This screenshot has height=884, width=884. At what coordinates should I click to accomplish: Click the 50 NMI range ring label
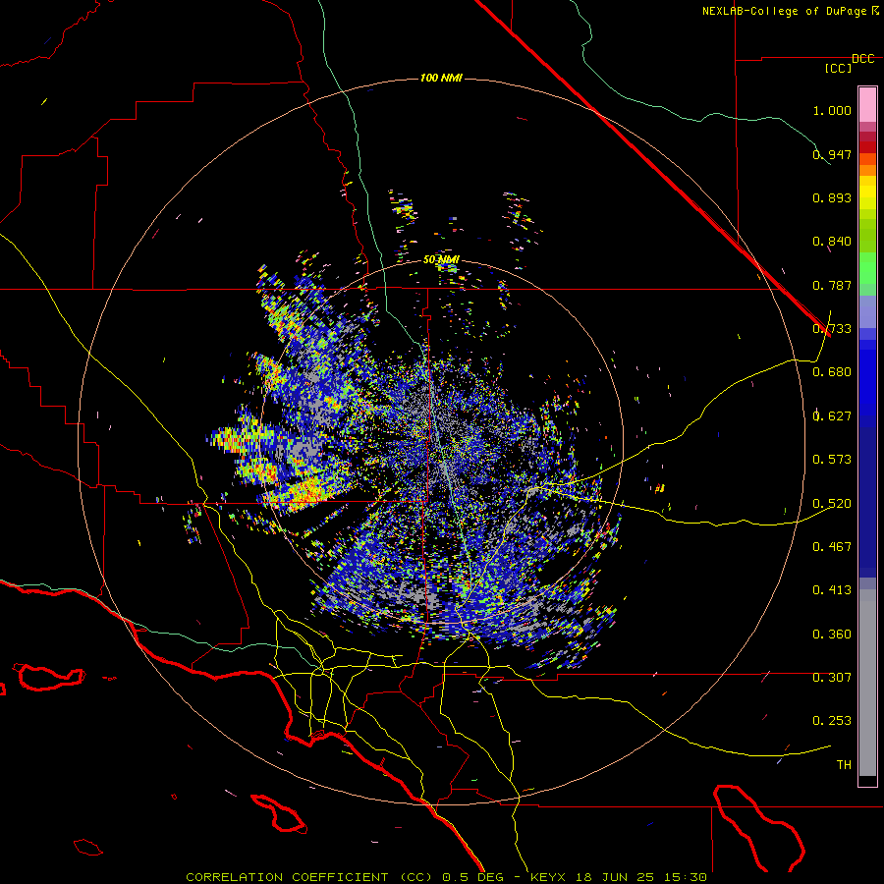441,260
